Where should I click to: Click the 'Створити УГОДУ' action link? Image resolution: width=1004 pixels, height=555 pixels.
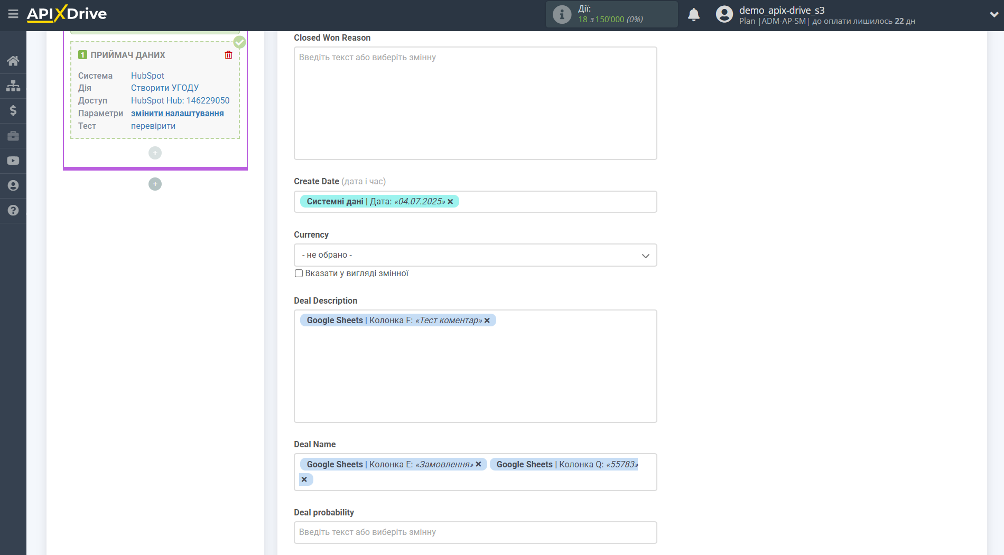point(165,88)
